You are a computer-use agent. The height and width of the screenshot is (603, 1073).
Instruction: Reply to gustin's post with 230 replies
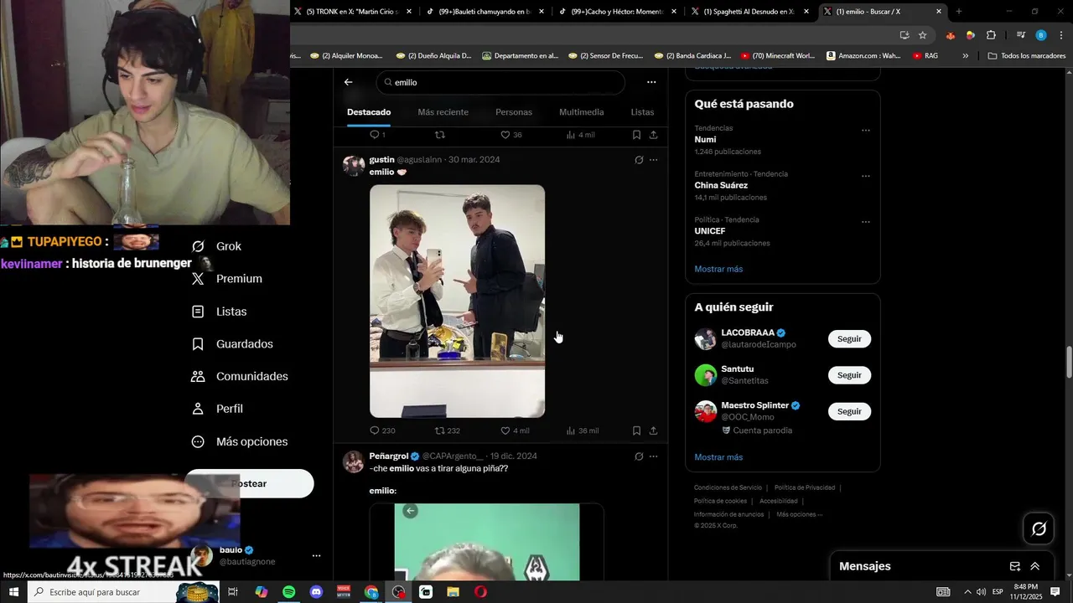(x=382, y=430)
